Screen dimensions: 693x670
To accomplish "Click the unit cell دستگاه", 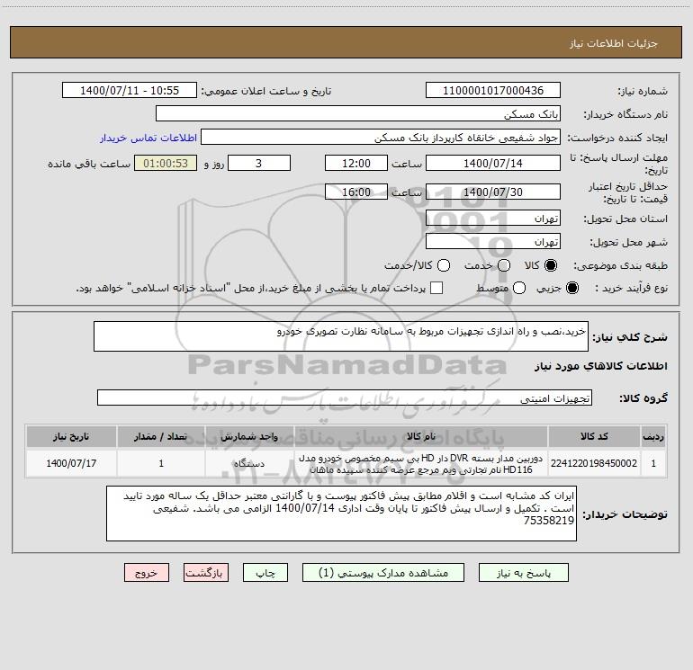I will pos(249,463).
